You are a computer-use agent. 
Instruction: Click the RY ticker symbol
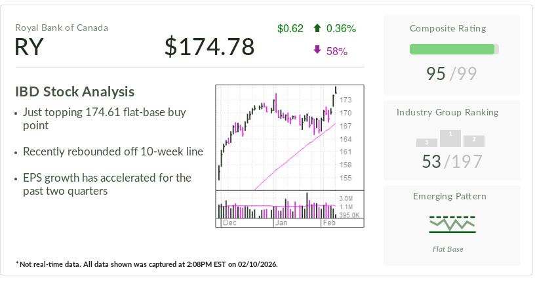point(30,47)
